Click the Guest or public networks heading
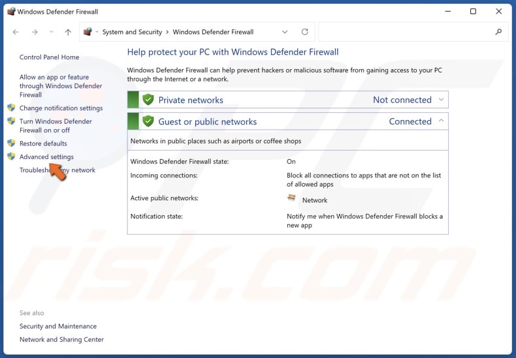Image resolution: width=516 pixels, height=358 pixels. pyautogui.click(x=207, y=121)
